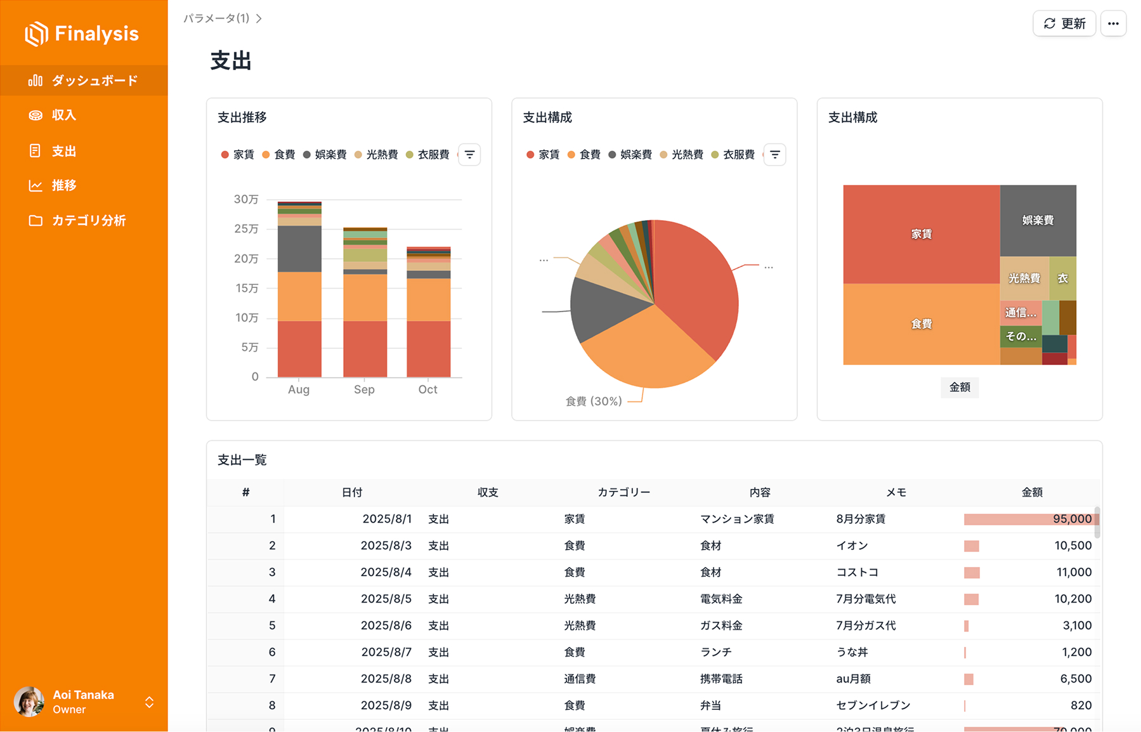Viewport: 1141px width, 732px height.
Task: Open the filter icon on 支出推移 chart
Action: pyautogui.click(x=469, y=154)
